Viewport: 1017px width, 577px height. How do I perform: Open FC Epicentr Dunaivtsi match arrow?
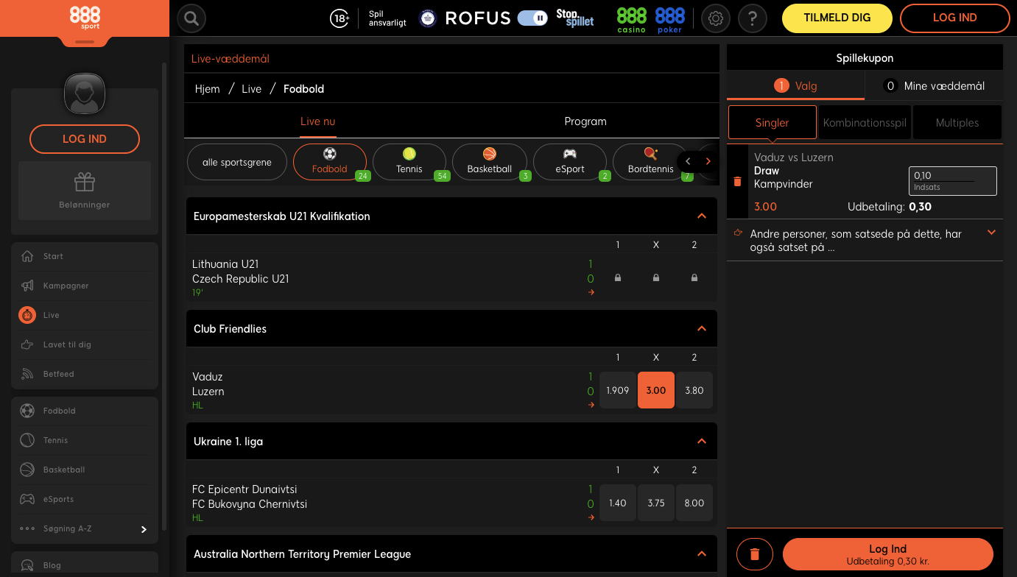pyautogui.click(x=591, y=517)
